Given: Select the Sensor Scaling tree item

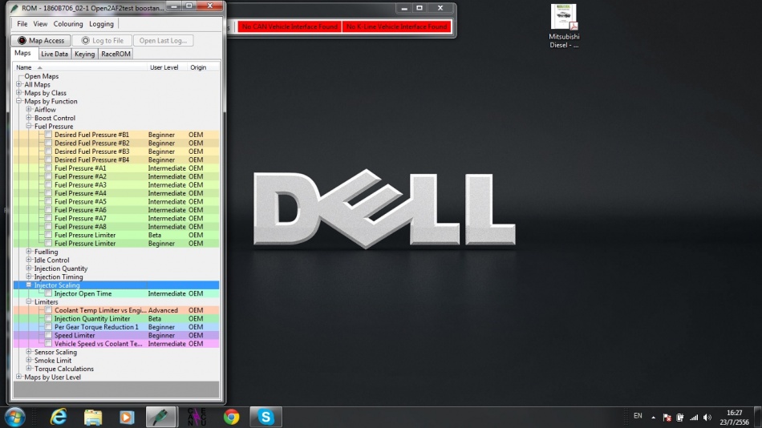Looking at the screenshot, I should pyautogui.click(x=55, y=352).
